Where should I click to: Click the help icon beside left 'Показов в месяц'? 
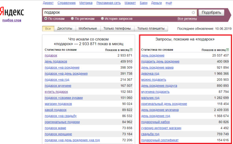131,50
